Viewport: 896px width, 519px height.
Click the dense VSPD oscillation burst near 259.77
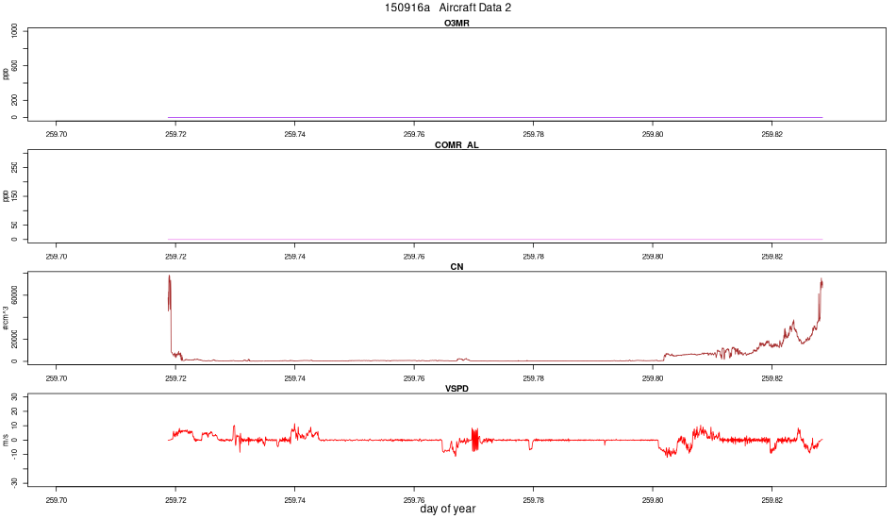click(x=474, y=440)
